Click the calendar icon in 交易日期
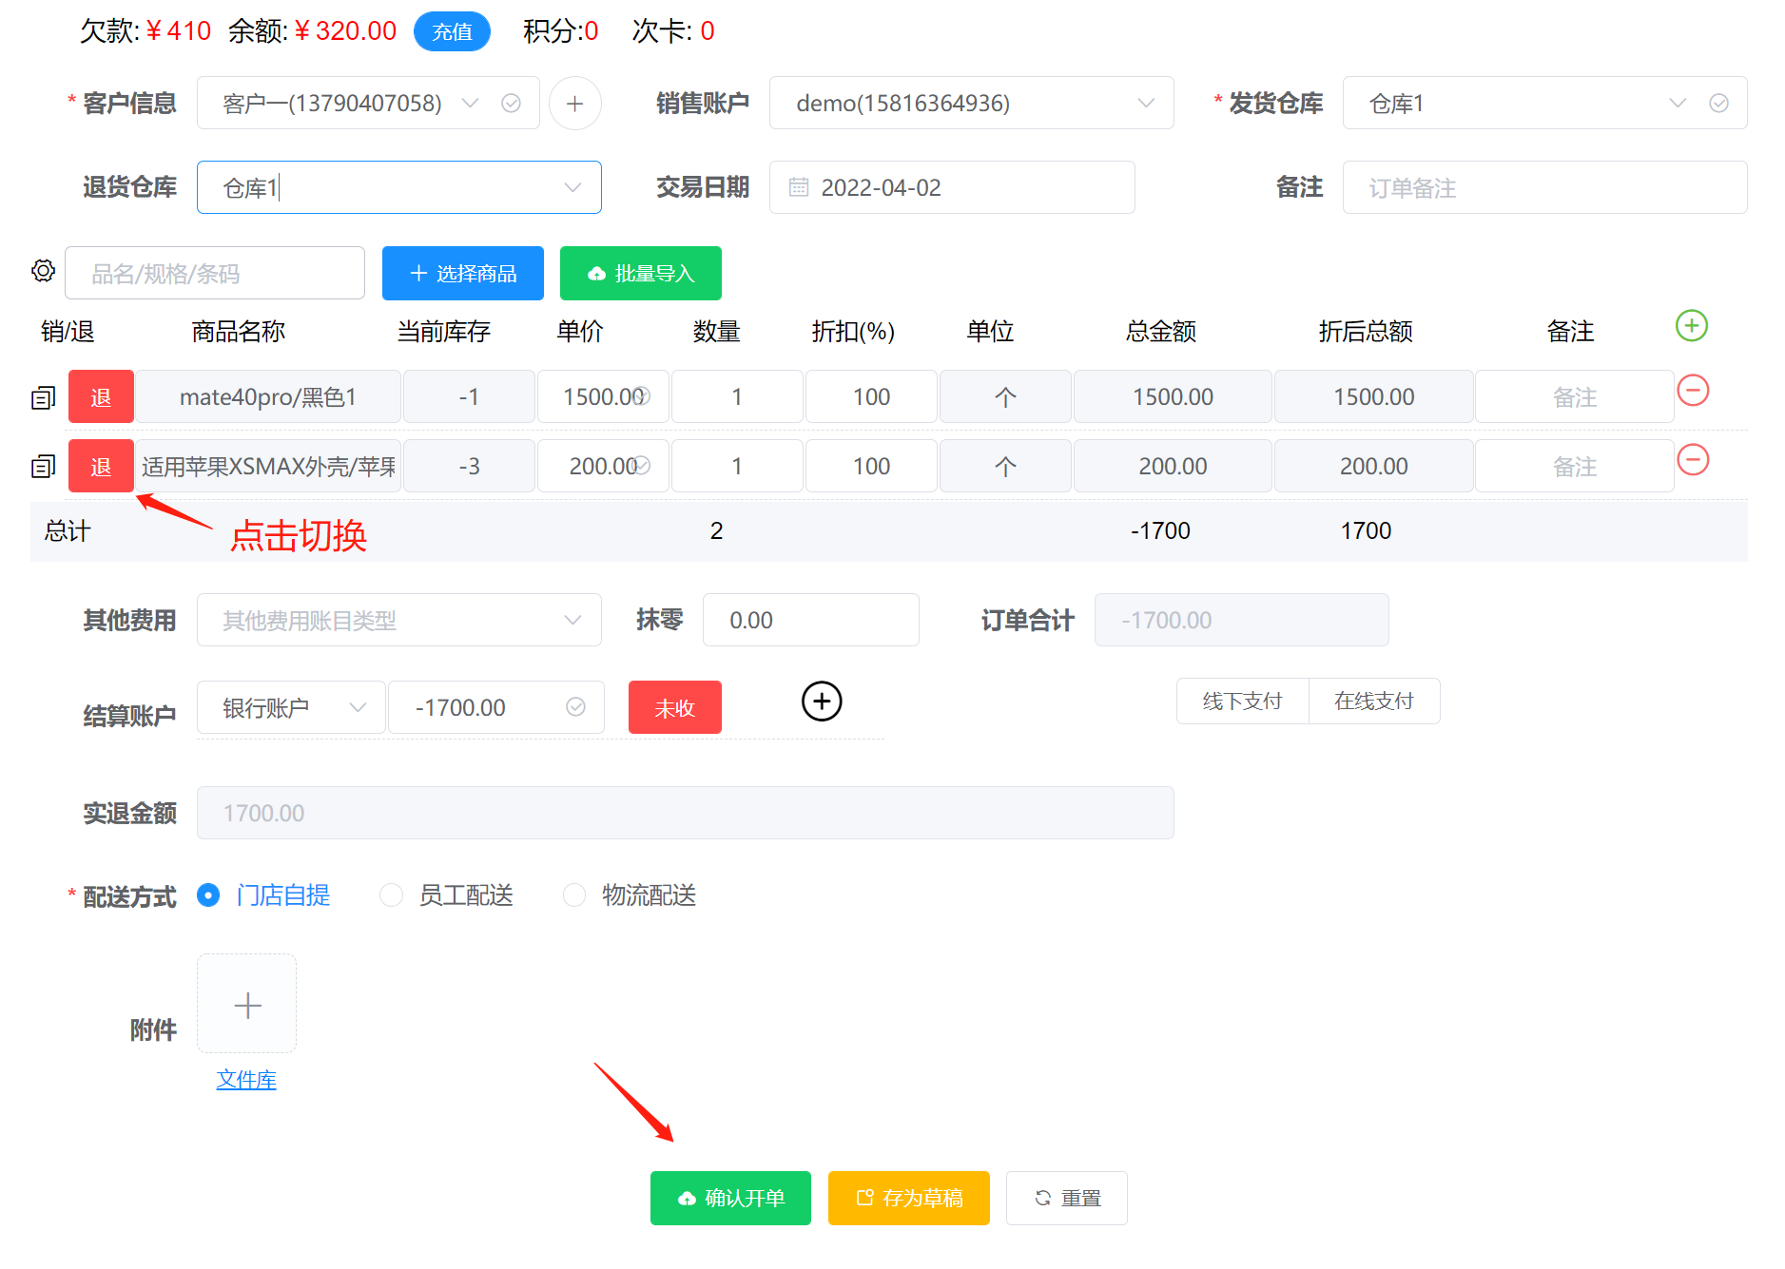The height and width of the screenshot is (1269, 1785). click(799, 187)
